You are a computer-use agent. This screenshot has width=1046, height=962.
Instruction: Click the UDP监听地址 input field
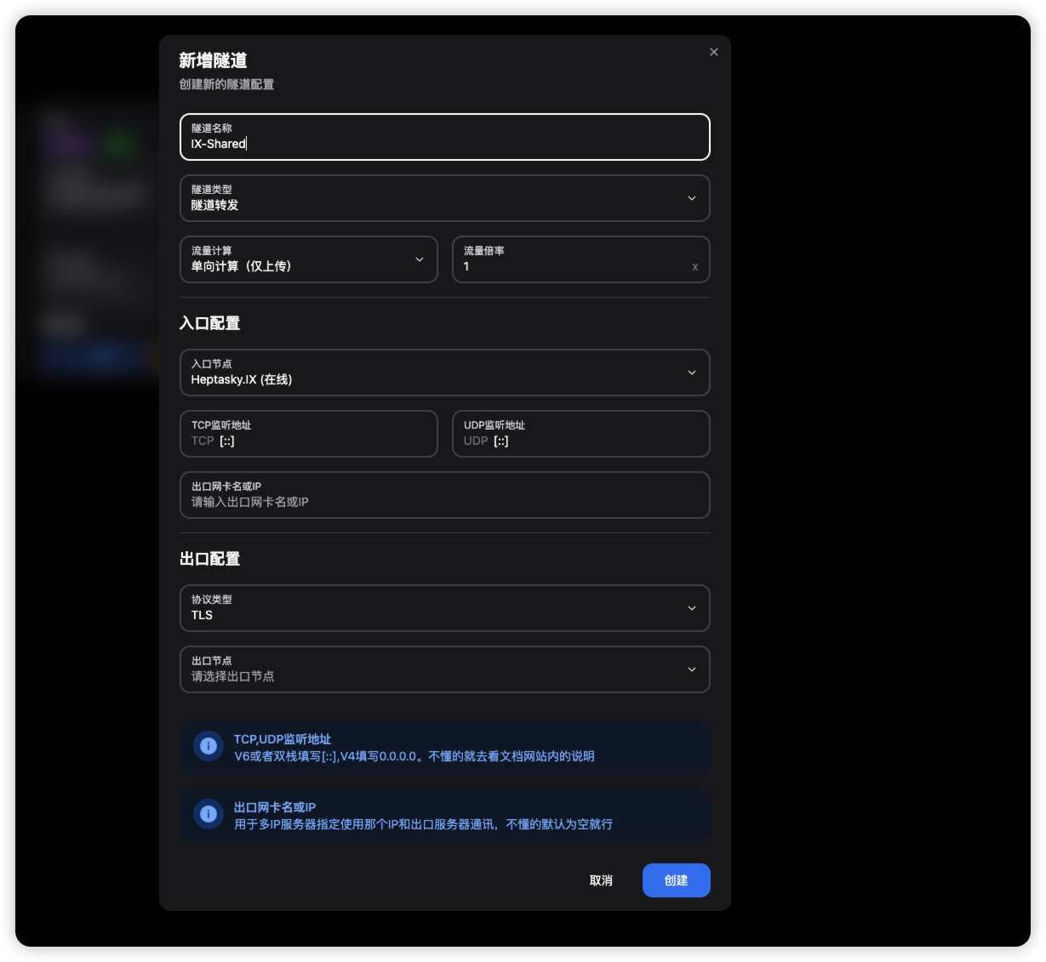(x=596, y=441)
